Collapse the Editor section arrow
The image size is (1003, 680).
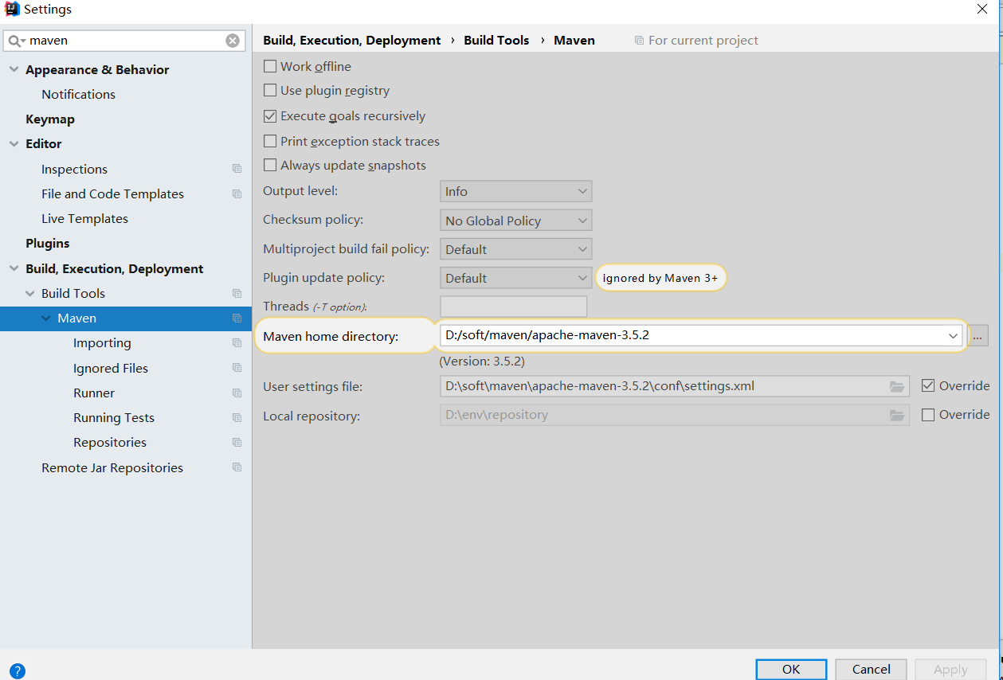pos(14,143)
